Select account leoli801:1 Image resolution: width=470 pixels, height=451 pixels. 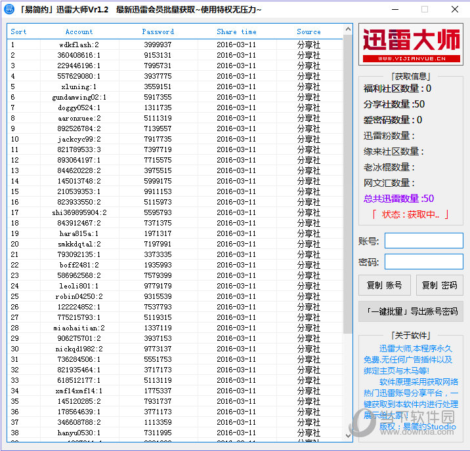[x=79, y=286]
